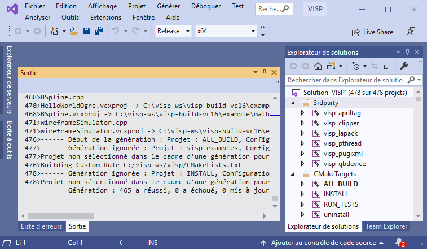This screenshot has height=249, width=427.
Task: Click the Visual Studio logo icon
Action: point(12,9)
